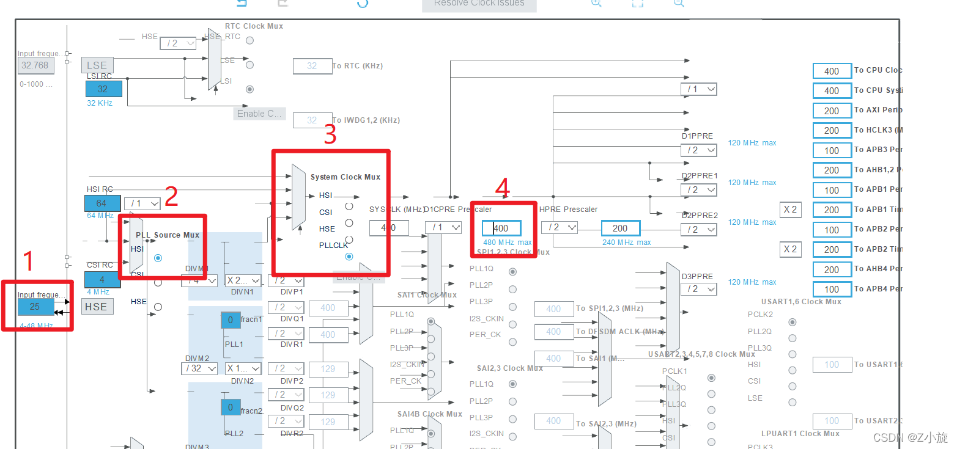957x449 pixels.
Task: Select PLLCLK in System Clock Mux
Action: click(x=349, y=257)
